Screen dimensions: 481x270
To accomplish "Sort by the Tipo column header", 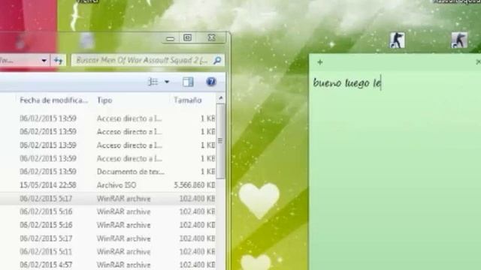I will pyautogui.click(x=104, y=100).
